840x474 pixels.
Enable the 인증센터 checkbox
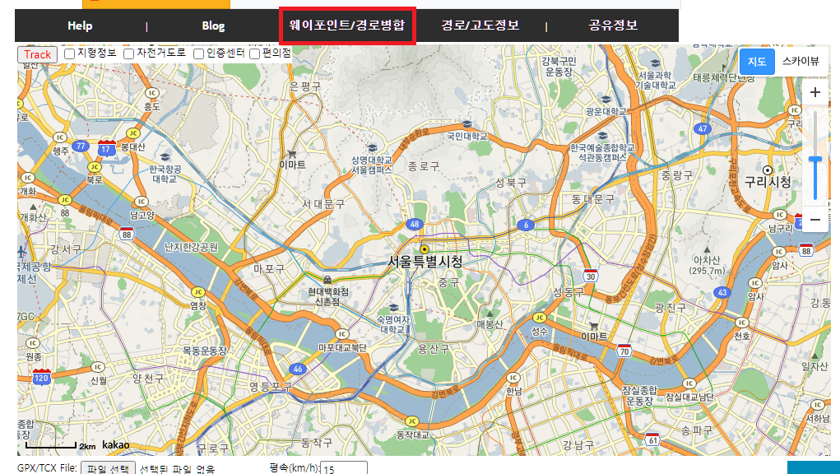pos(199,53)
